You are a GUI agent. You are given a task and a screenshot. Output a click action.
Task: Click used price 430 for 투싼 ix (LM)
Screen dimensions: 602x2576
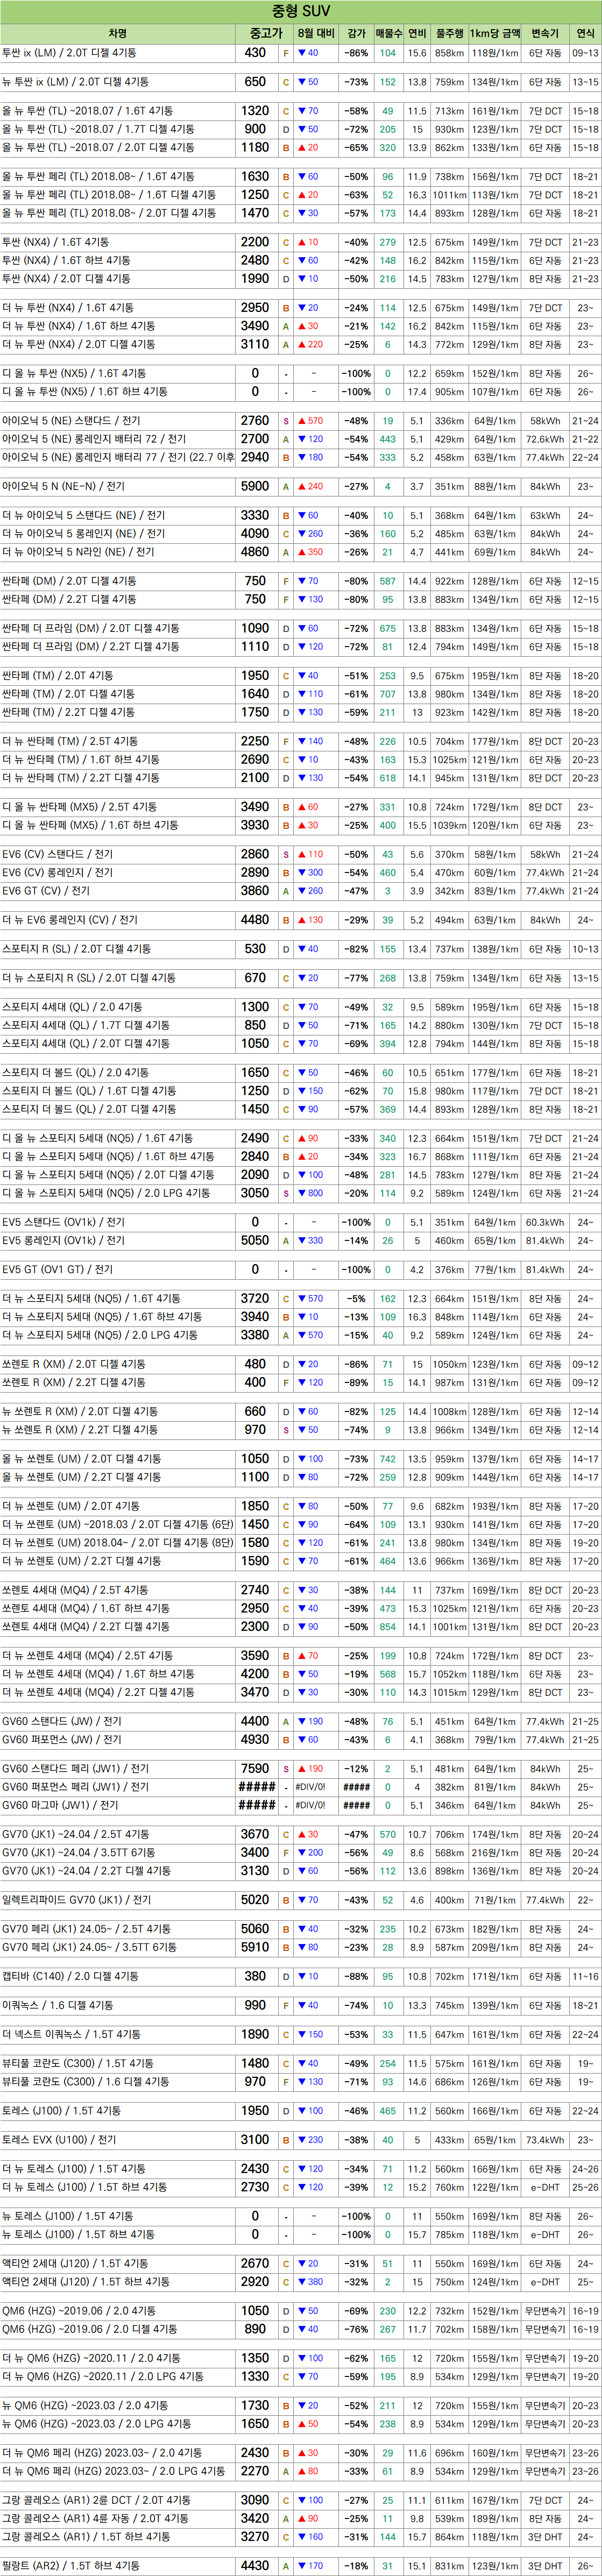coord(256,53)
